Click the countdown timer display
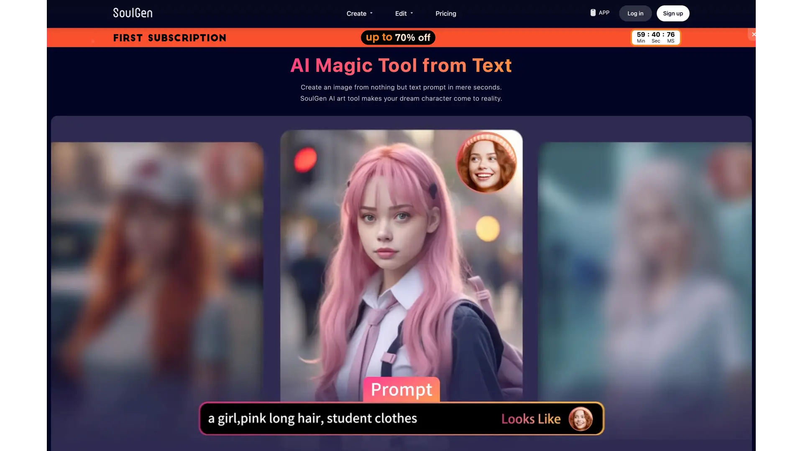The width and height of the screenshot is (803, 451). click(655, 38)
